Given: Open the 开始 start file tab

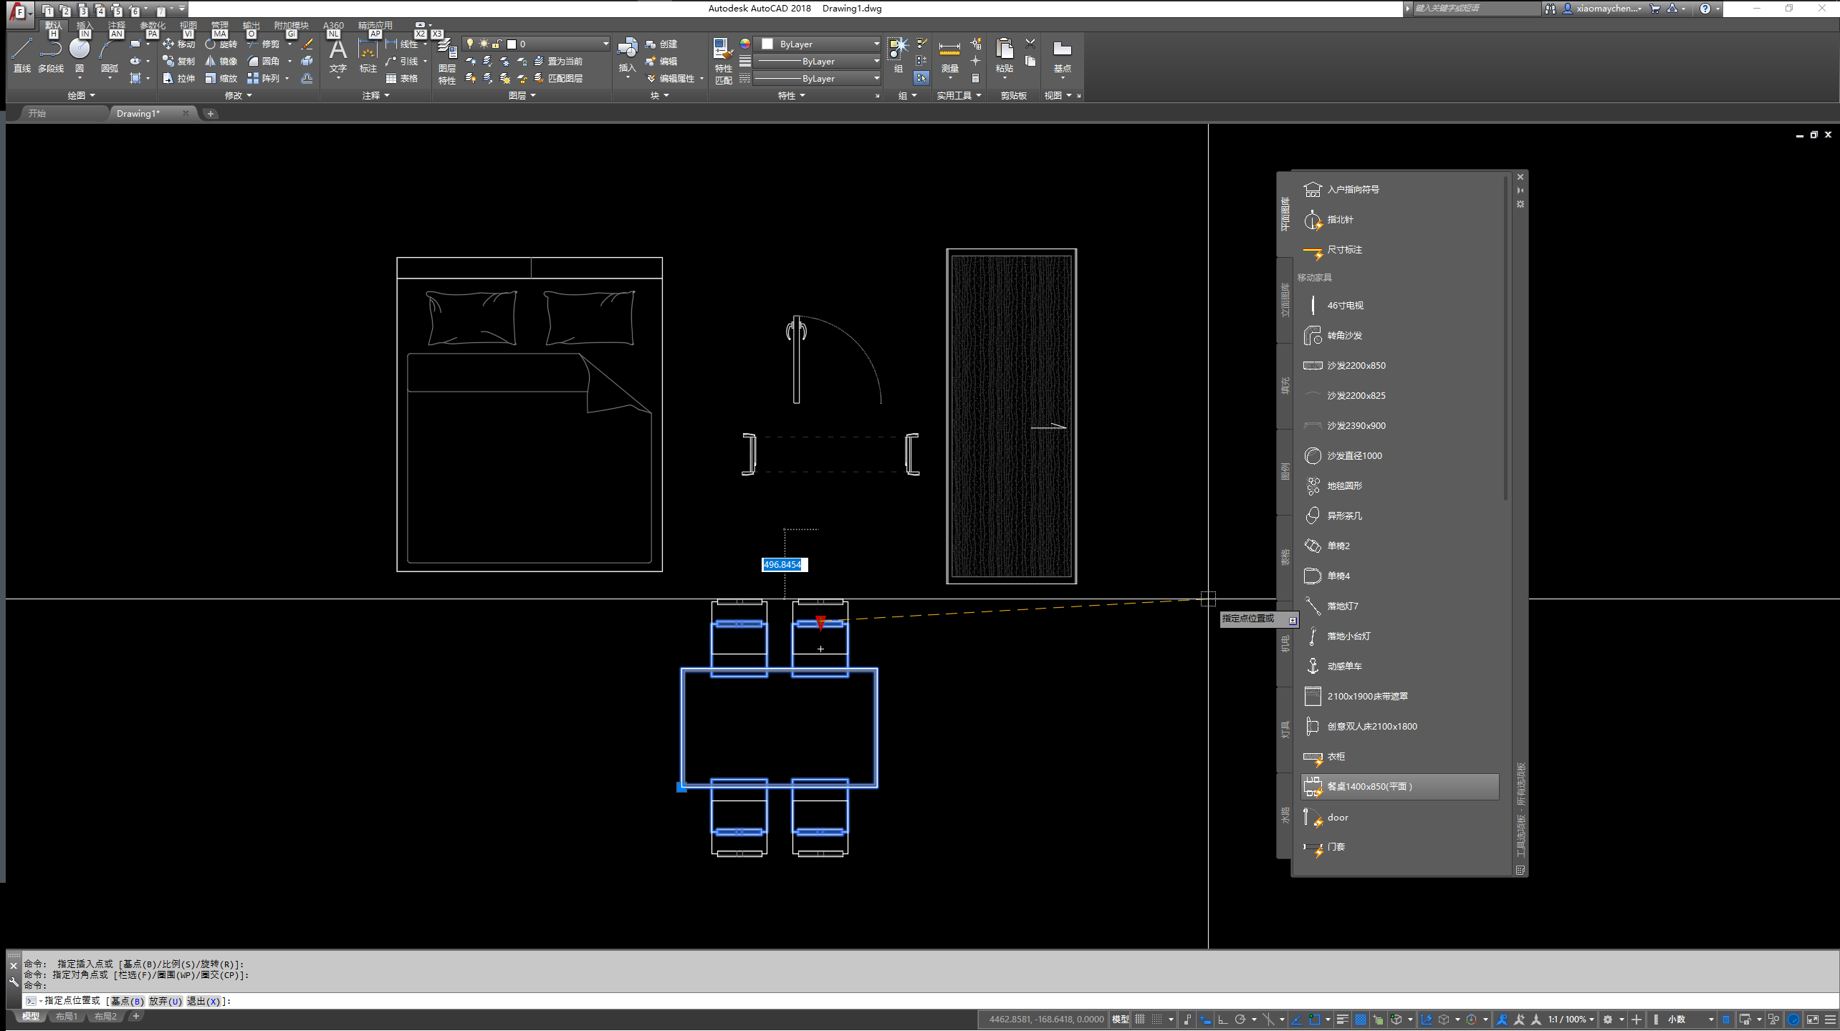Looking at the screenshot, I should 37,113.
